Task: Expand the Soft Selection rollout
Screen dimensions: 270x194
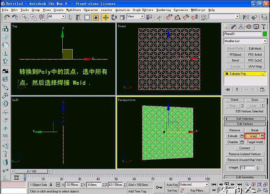Action: click(x=245, y=119)
